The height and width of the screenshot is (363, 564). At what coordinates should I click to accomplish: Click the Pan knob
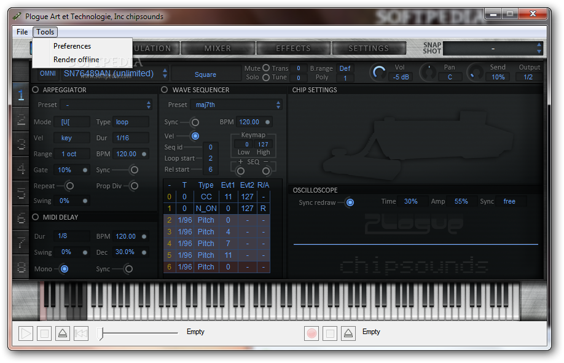click(x=429, y=73)
